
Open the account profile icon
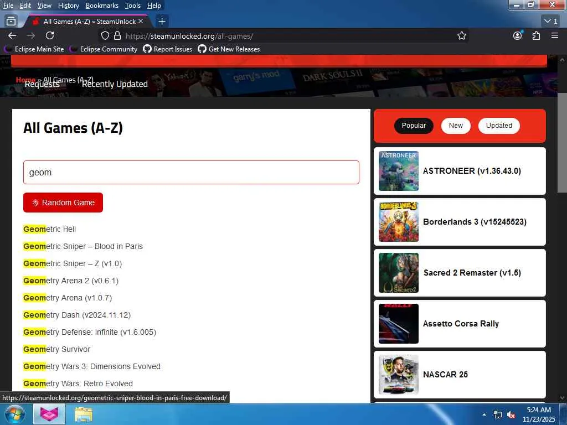pyautogui.click(x=518, y=35)
